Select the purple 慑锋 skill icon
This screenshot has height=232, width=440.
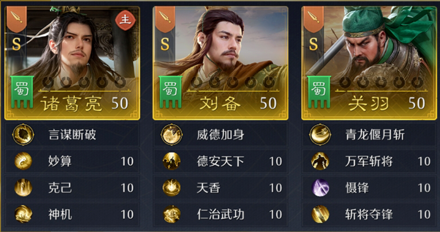point(320,187)
